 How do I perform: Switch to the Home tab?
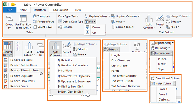click(x=23, y=10)
